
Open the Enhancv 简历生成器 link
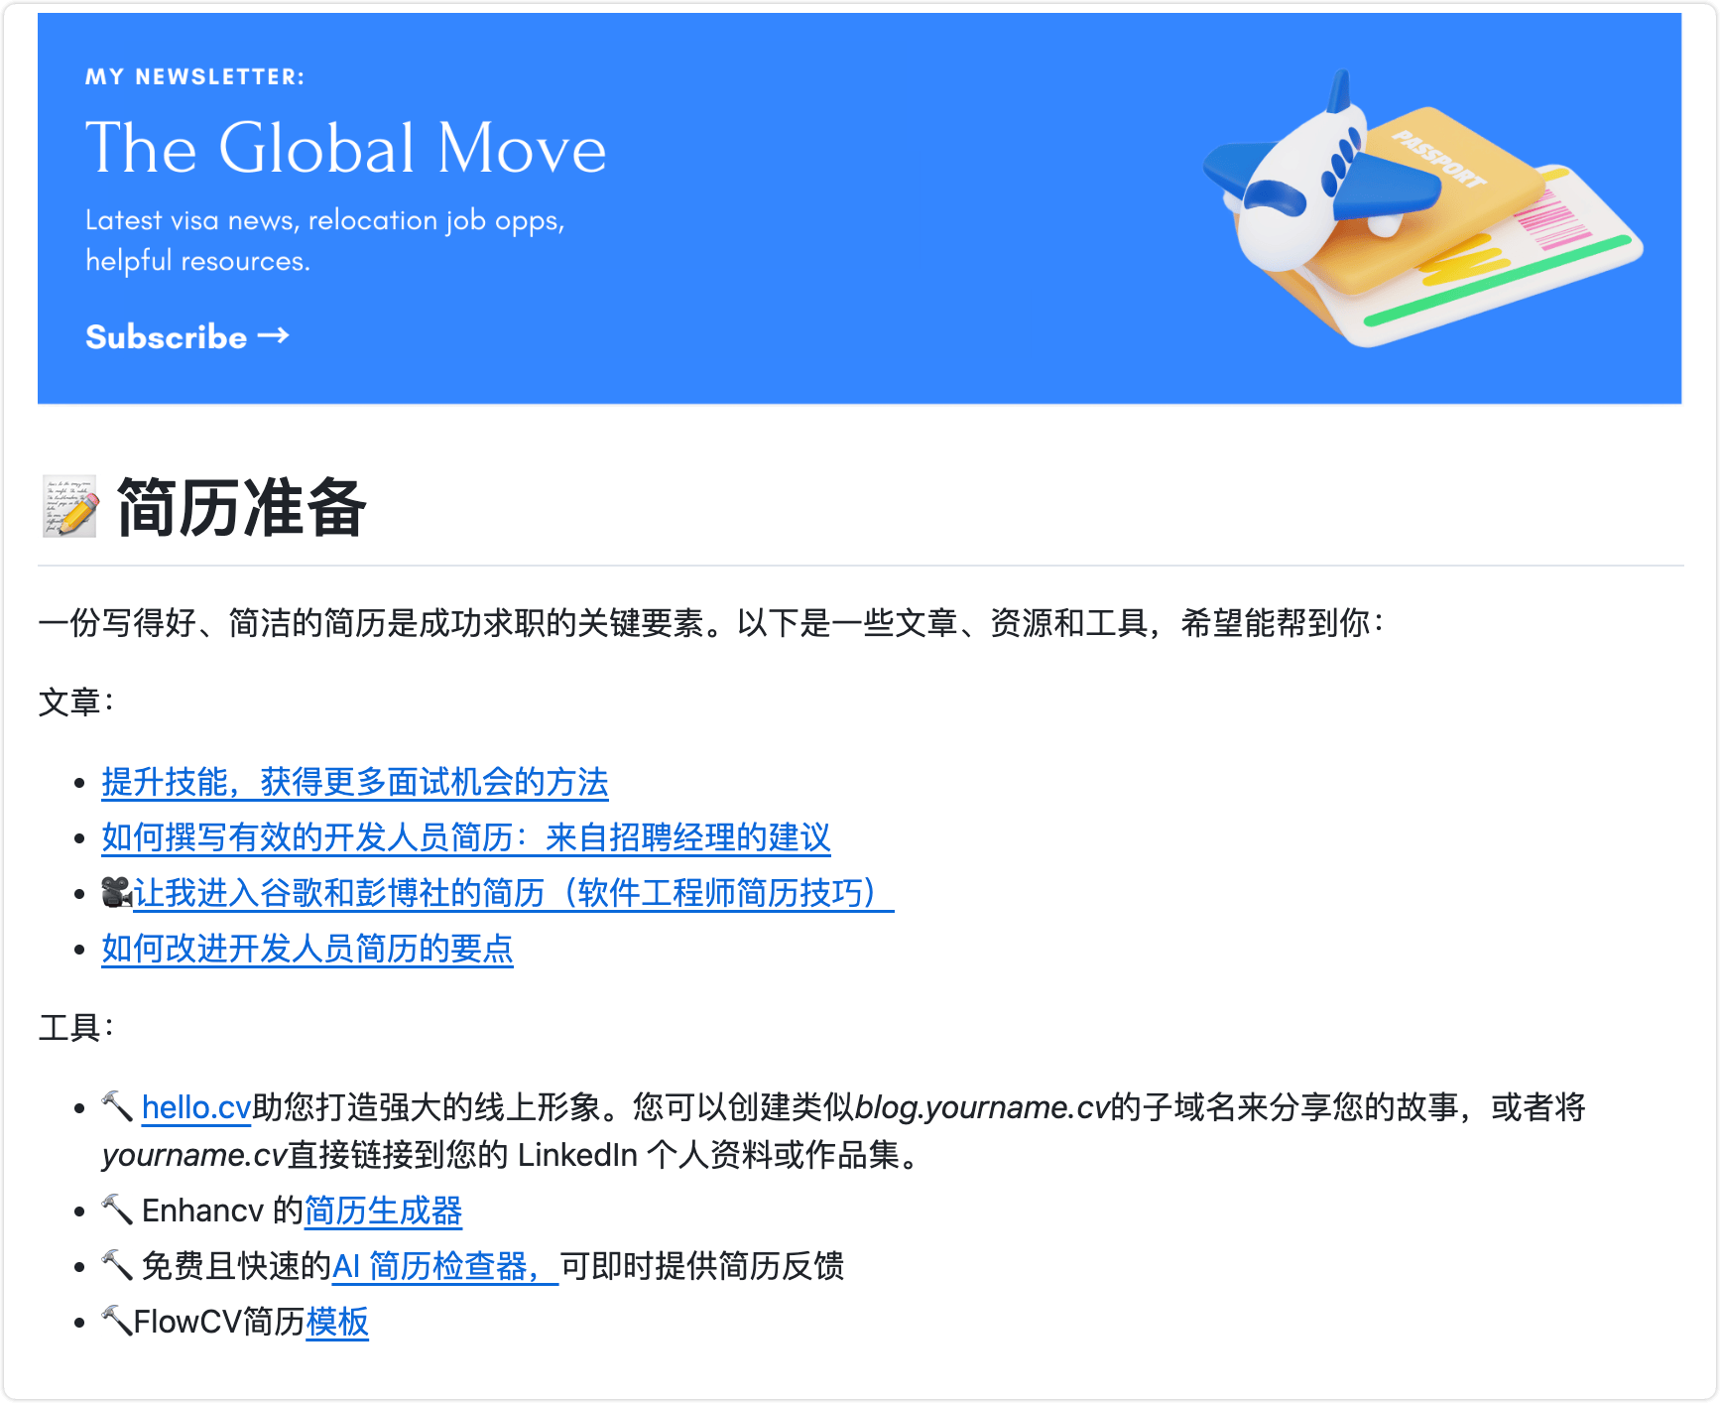pos(383,1212)
